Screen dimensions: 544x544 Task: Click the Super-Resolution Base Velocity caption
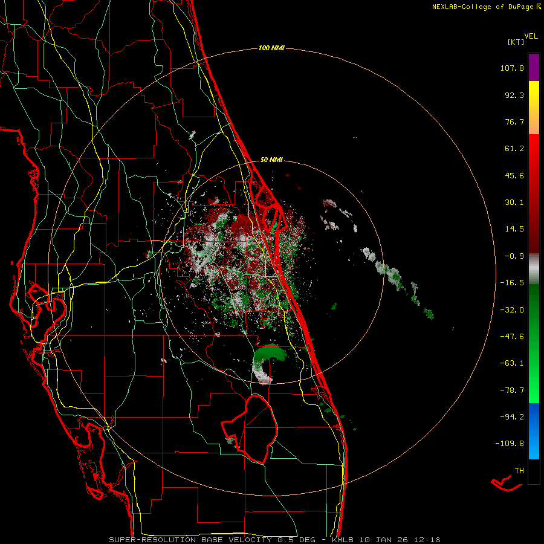click(274, 540)
